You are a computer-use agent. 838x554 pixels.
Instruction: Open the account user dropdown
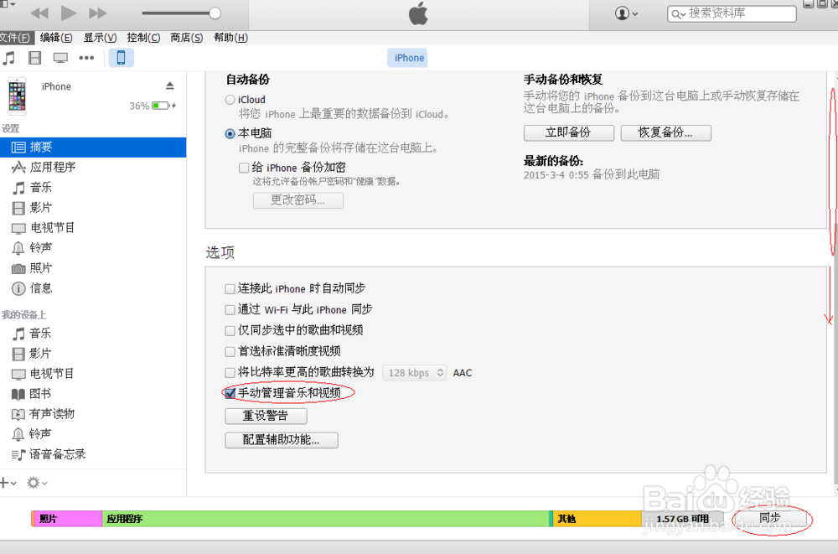point(626,13)
